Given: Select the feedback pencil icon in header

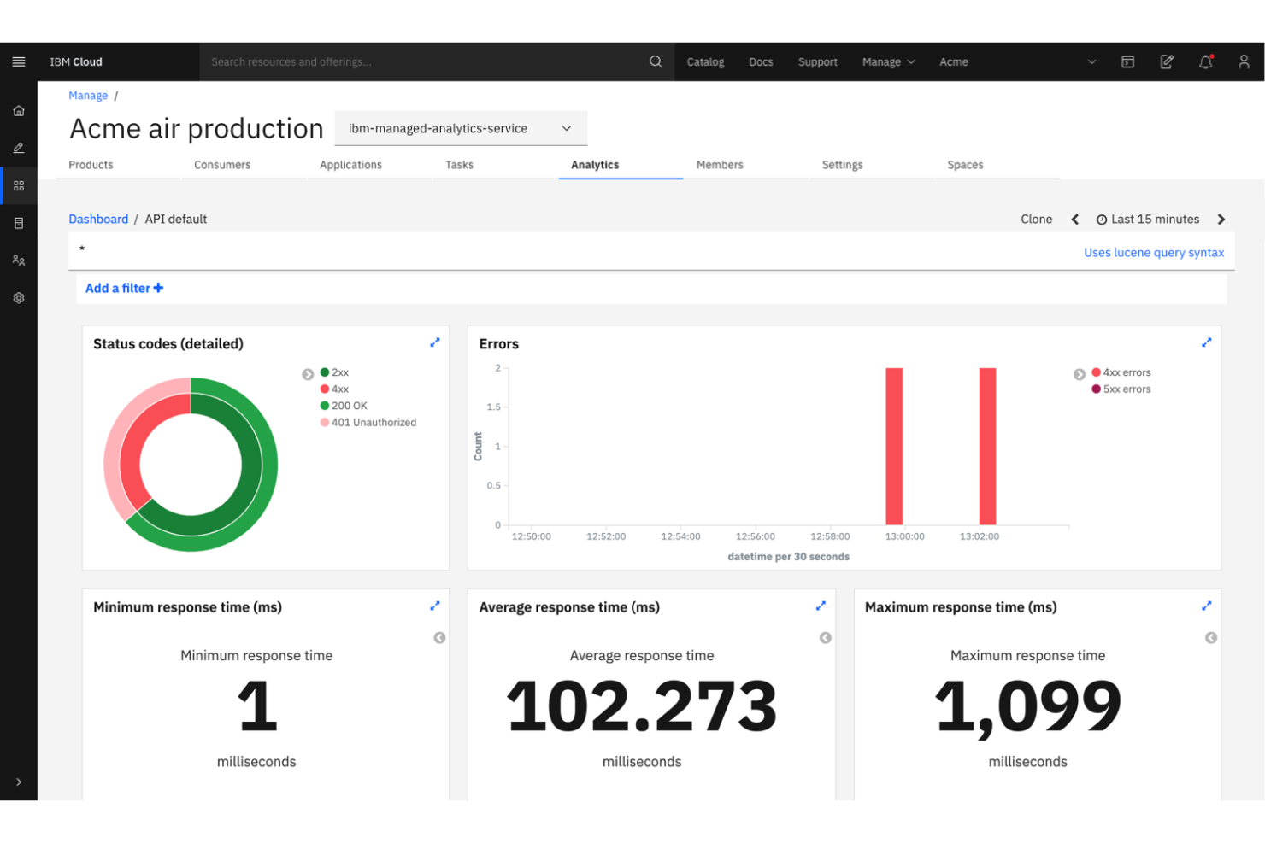Looking at the screenshot, I should 1166,61.
